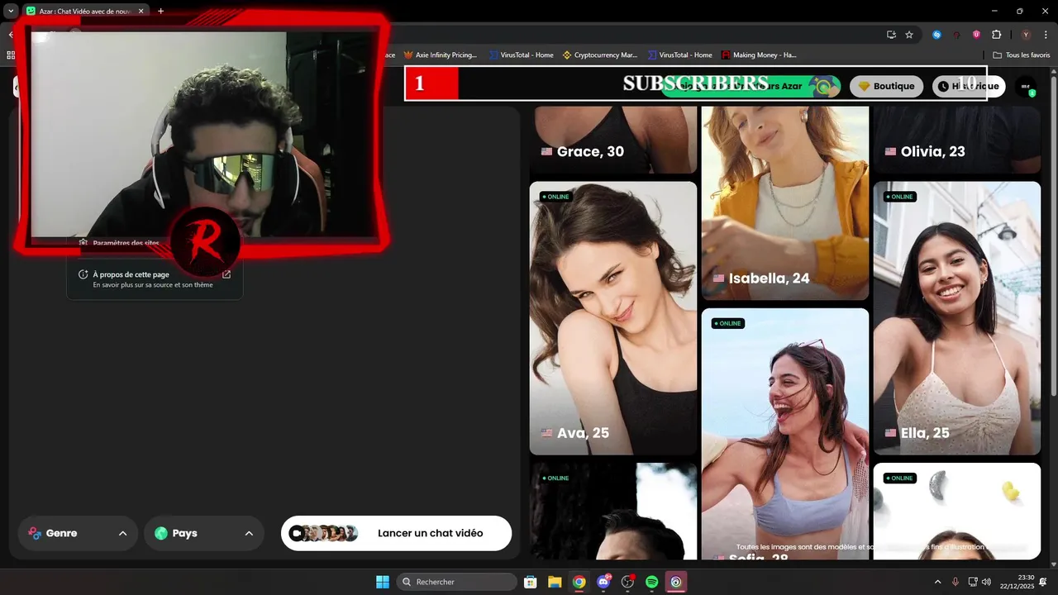Open Grace, 30 profile card

pos(613,140)
